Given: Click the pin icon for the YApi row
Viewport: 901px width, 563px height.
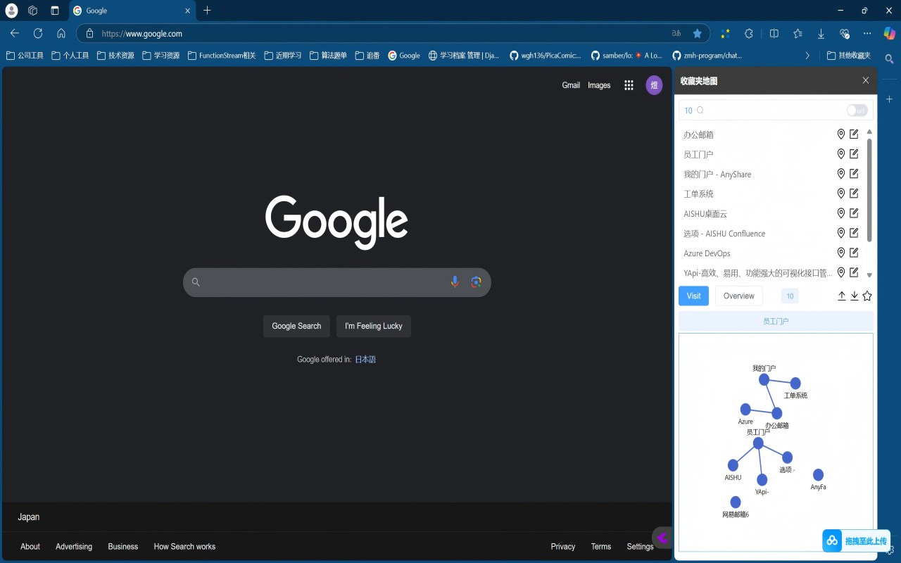Looking at the screenshot, I should click(840, 272).
